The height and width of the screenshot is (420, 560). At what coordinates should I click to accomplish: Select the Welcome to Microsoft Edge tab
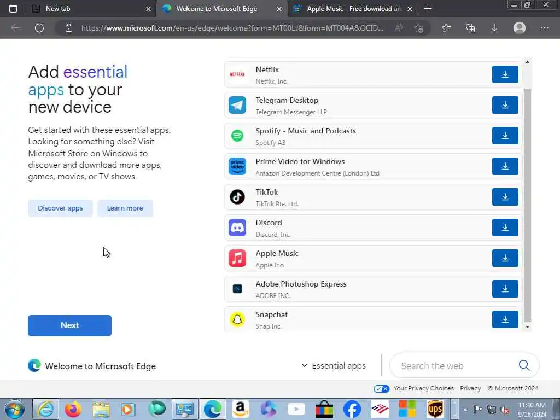(x=221, y=9)
